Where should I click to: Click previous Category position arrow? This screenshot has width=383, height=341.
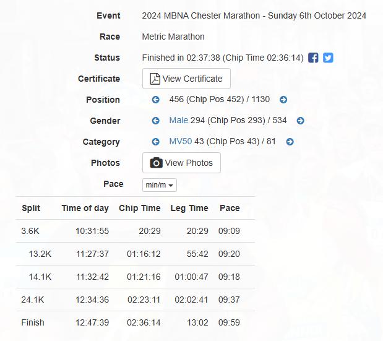[x=155, y=142]
